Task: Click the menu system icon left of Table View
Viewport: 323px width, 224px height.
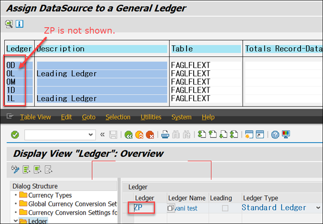Action: [x=10, y=117]
